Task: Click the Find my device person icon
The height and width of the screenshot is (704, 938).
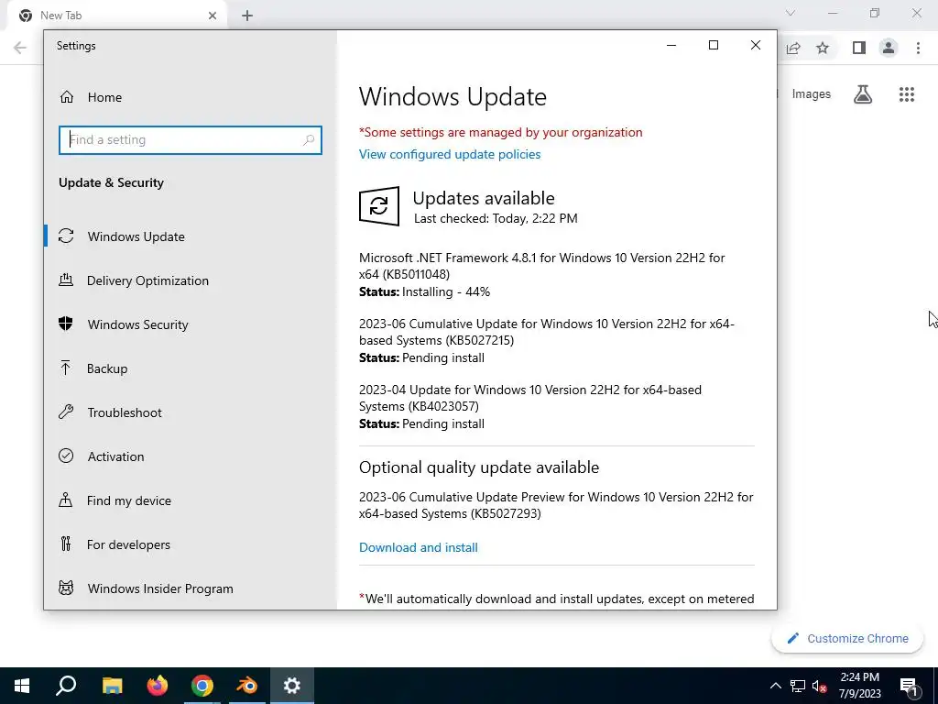Action: tap(66, 500)
